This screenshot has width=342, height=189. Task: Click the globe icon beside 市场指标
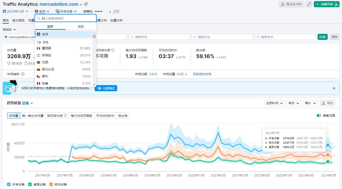[23, 74]
